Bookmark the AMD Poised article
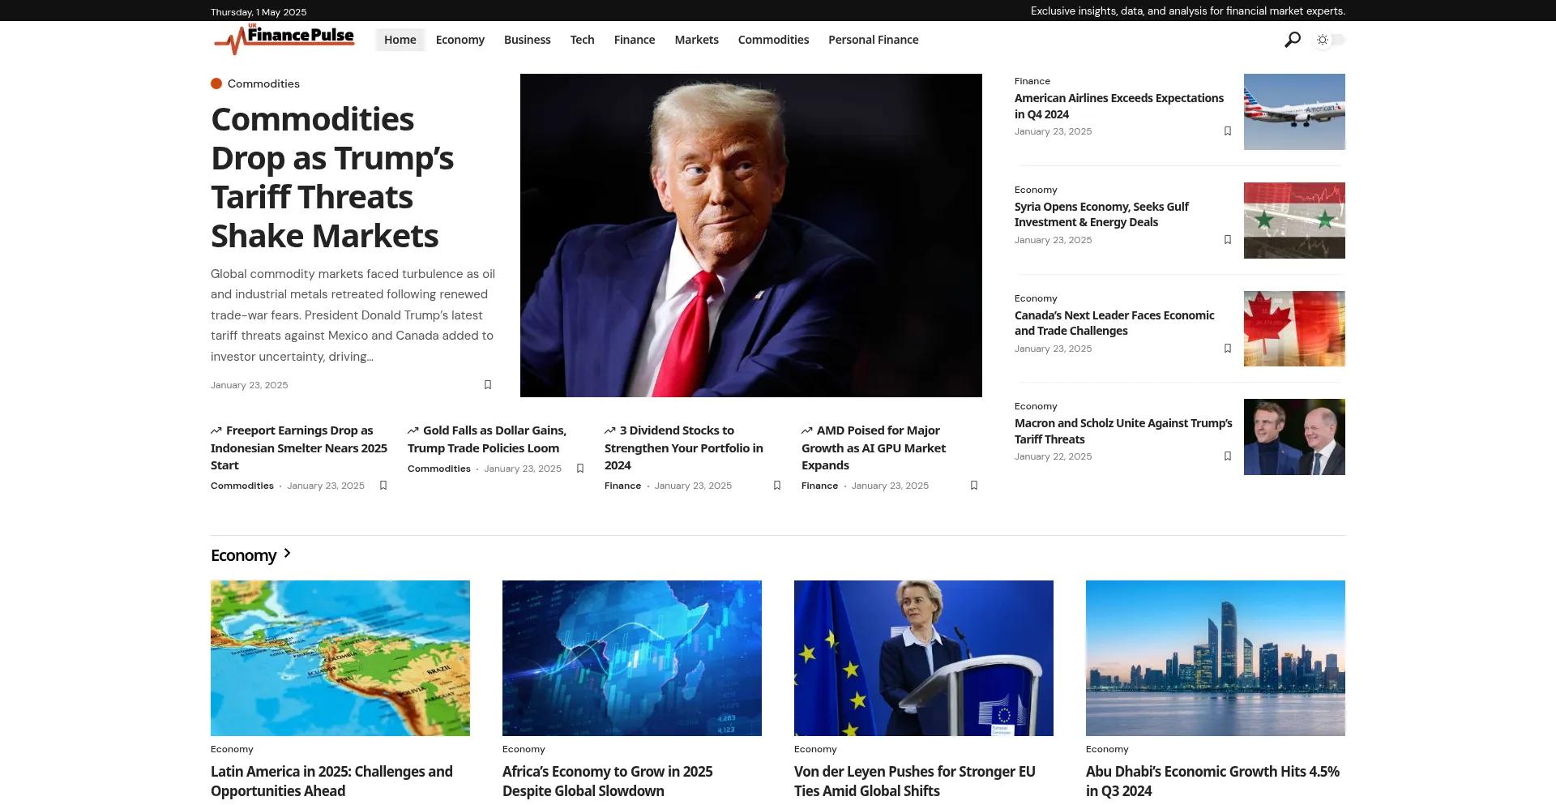 point(974,486)
